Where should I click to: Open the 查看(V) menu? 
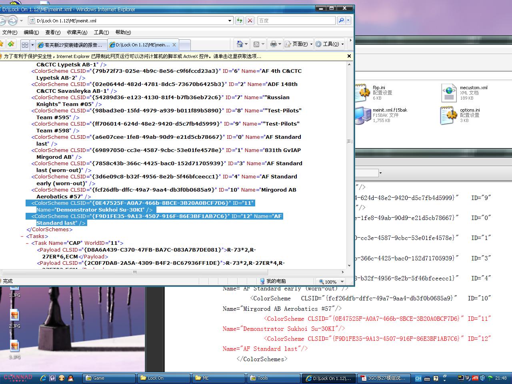[53, 32]
